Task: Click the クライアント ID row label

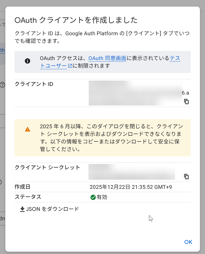Action: click(34, 84)
